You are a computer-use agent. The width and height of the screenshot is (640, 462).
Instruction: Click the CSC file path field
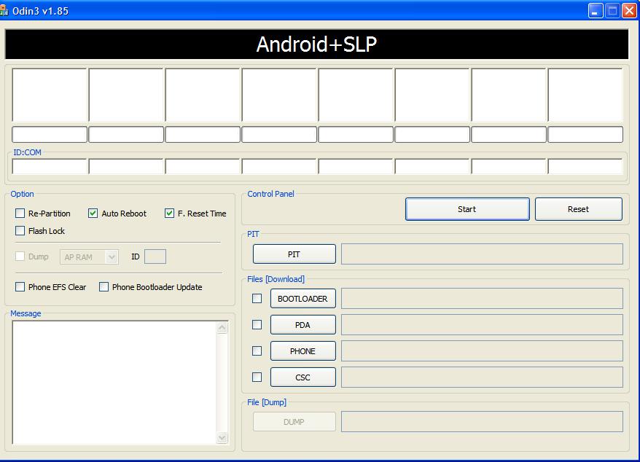pyautogui.click(x=482, y=377)
